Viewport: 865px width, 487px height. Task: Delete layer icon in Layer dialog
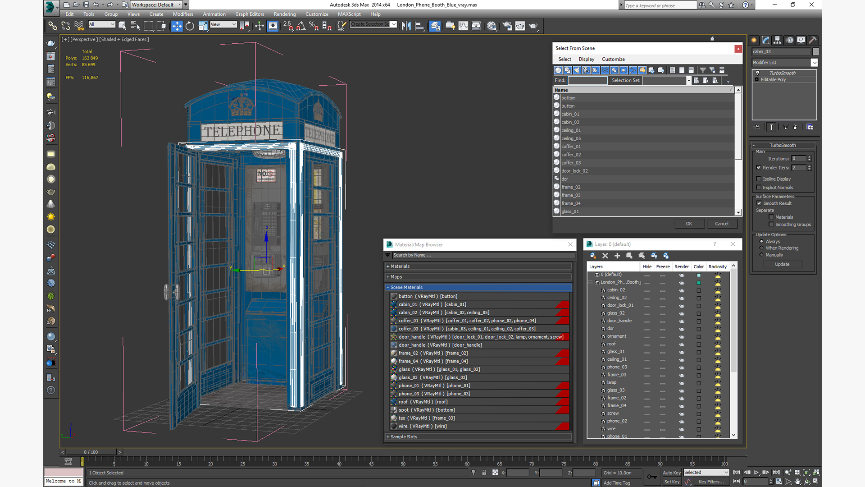[605, 256]
